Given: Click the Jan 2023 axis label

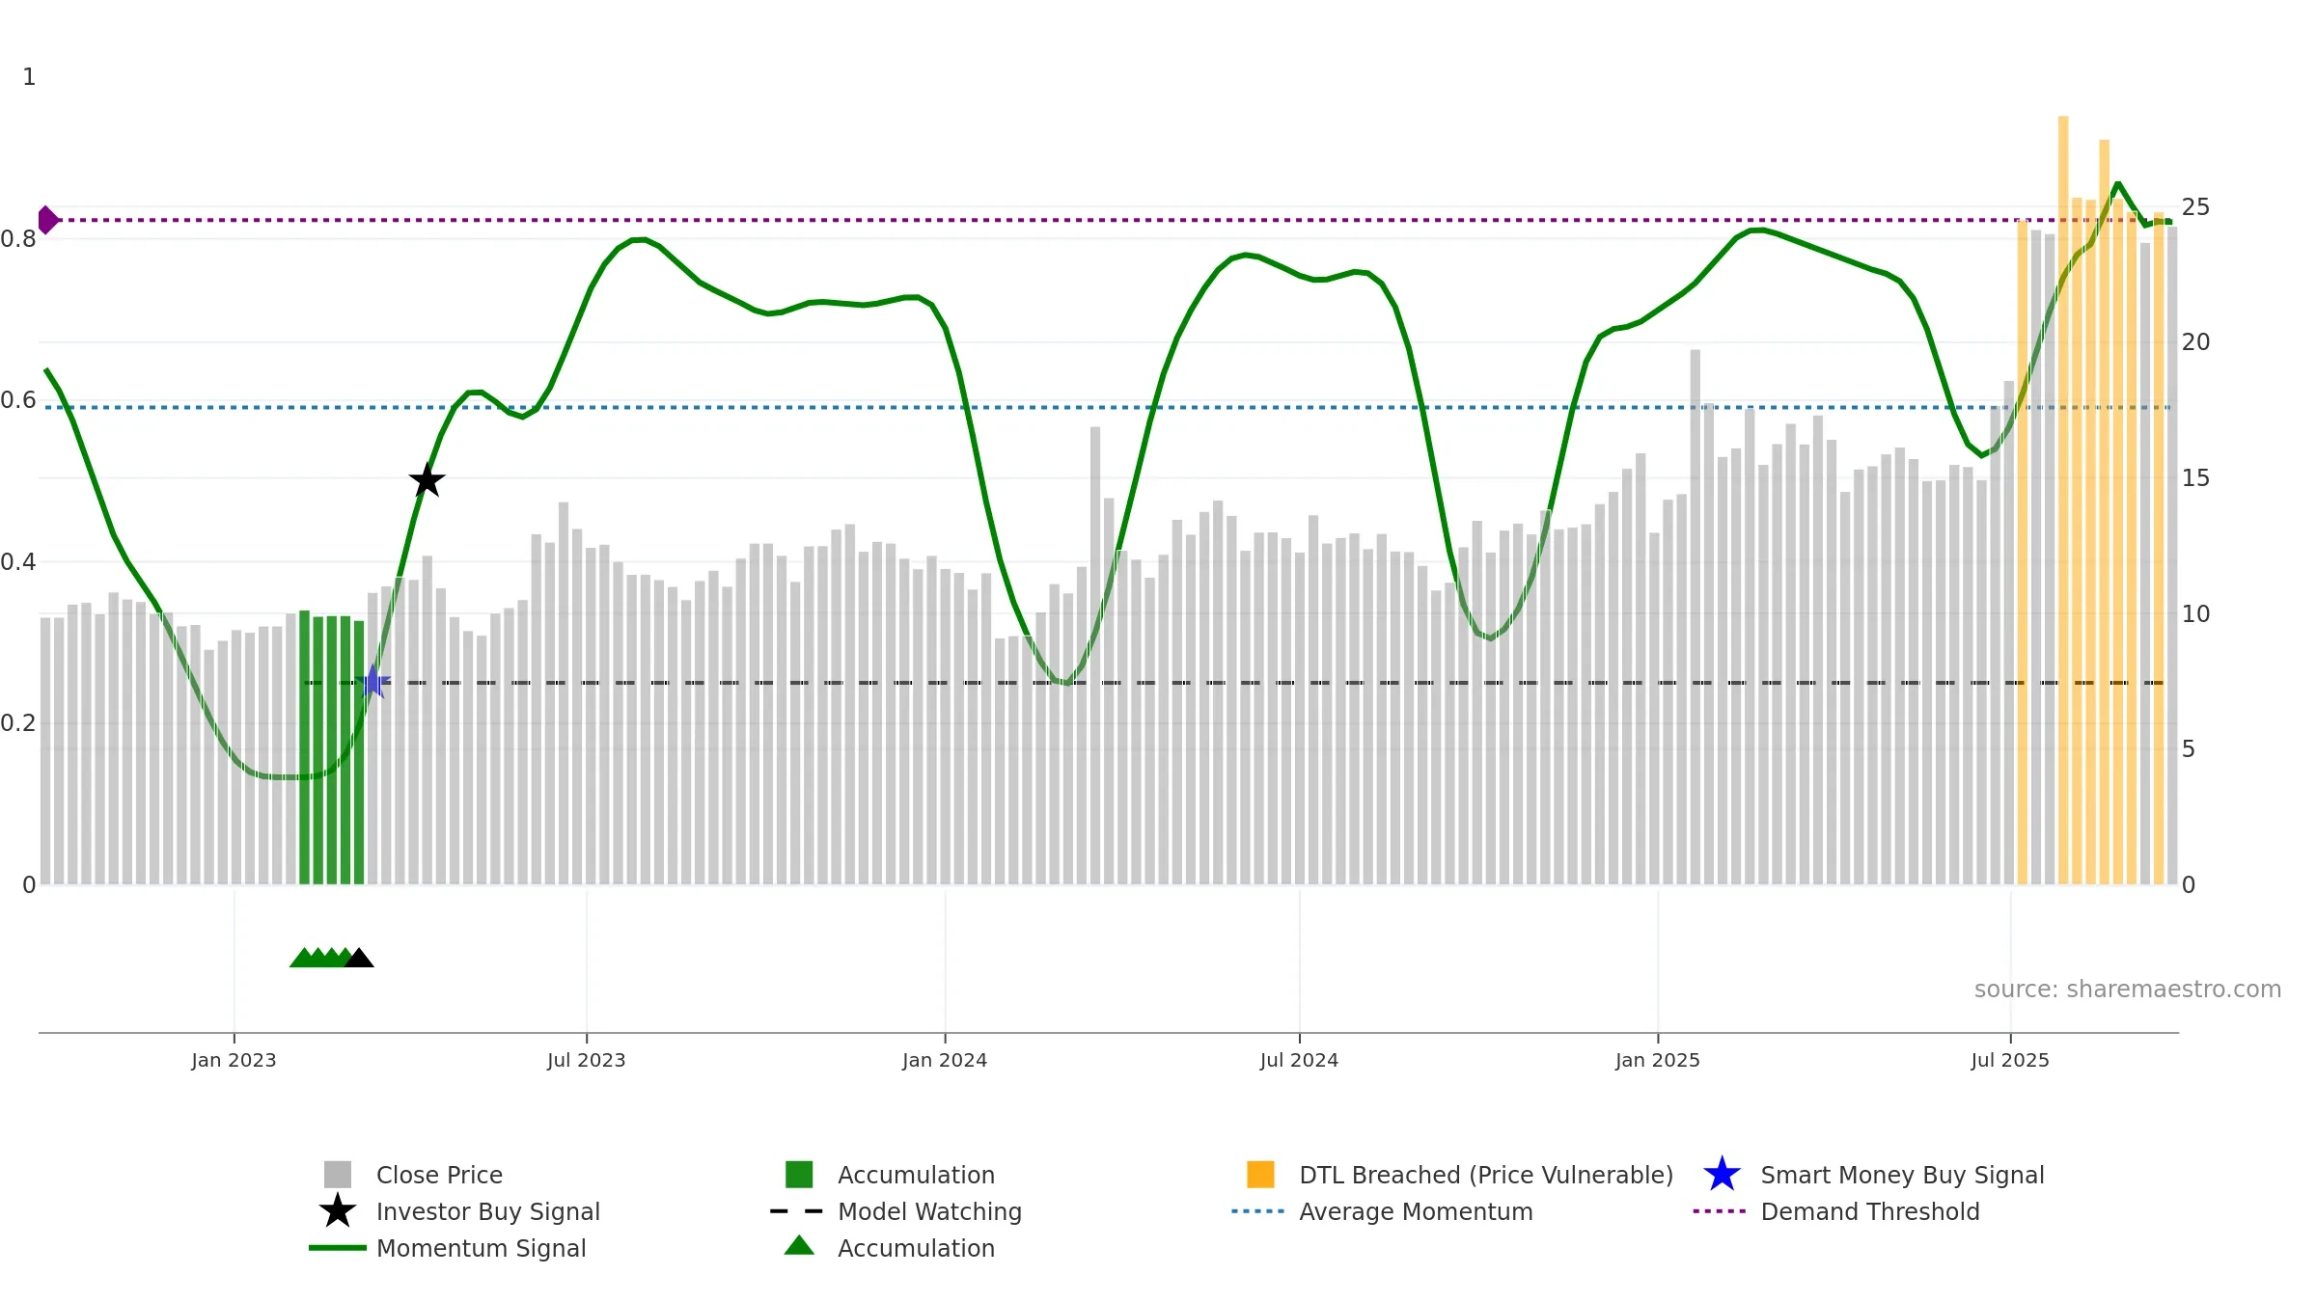Looking at the screenshot, I should click(234, 1060).
